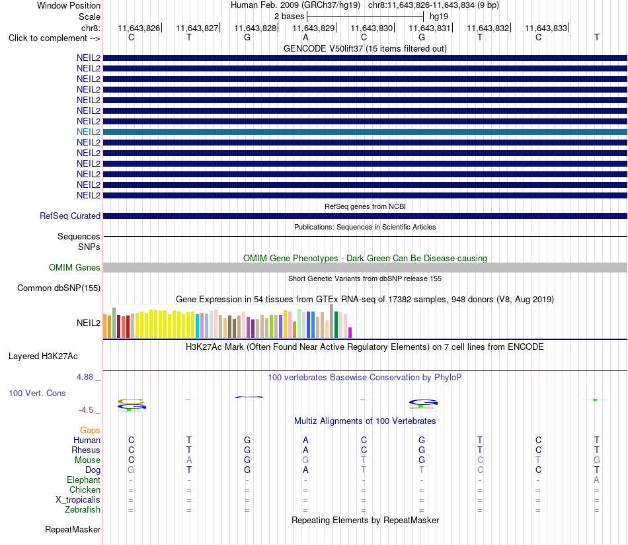Click the gray OMIM Genes bar
628x545 pixels.
click(365, 267)
